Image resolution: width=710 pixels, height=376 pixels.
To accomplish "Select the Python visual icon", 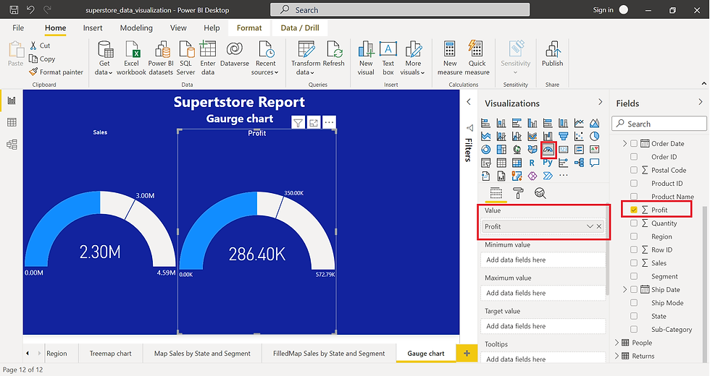I will click(x=548, y=163).
